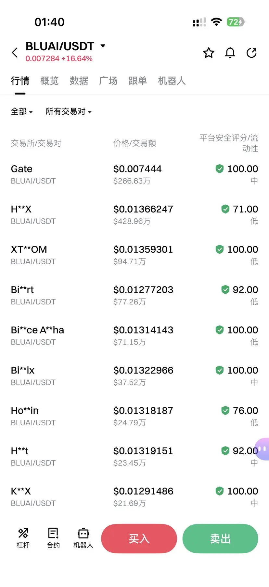
Task: Select the XT**OM exchange row
Action: pyautogui.click(x=134, y=255)
